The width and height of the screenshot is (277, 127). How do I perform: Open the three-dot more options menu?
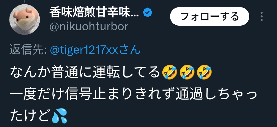[262, 16]
